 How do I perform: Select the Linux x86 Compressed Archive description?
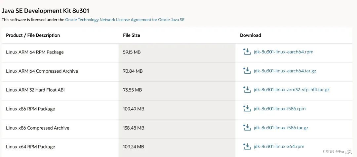click(38, 128)
